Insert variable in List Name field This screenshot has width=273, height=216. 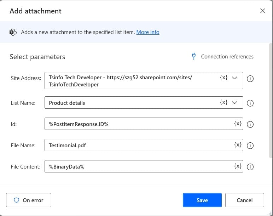(223, 102)
